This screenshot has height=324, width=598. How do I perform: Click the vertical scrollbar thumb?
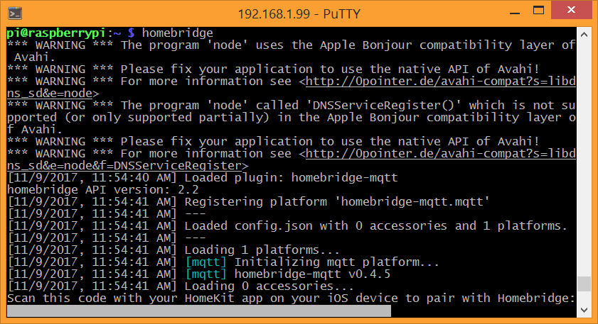pos(584,284)
